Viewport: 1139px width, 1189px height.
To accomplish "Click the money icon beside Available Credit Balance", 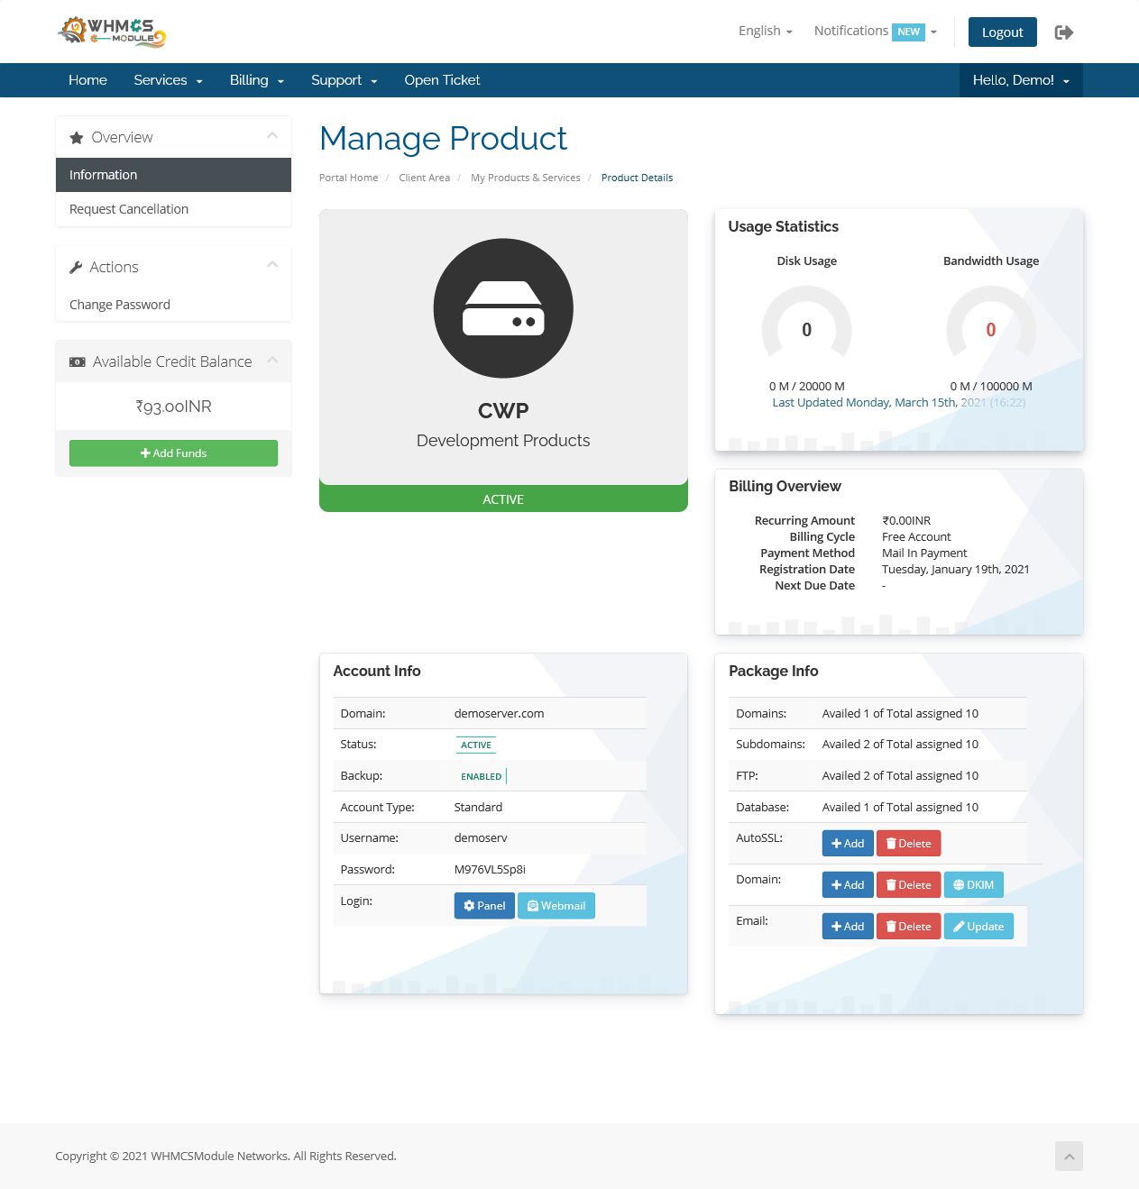I will [x=78, y=361].
